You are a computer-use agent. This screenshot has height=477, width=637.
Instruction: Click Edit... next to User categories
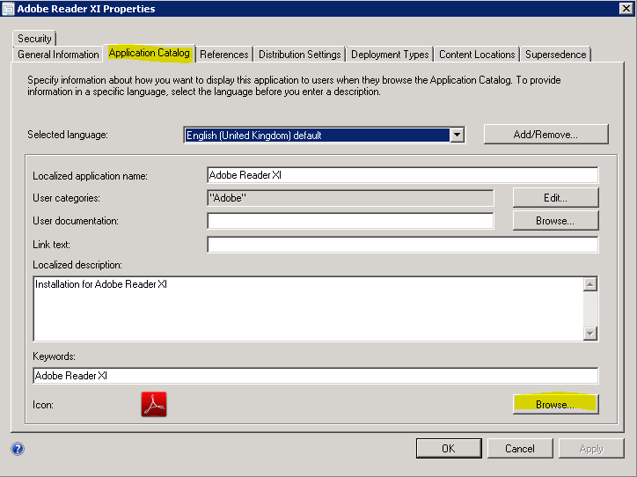click(556, 198)
